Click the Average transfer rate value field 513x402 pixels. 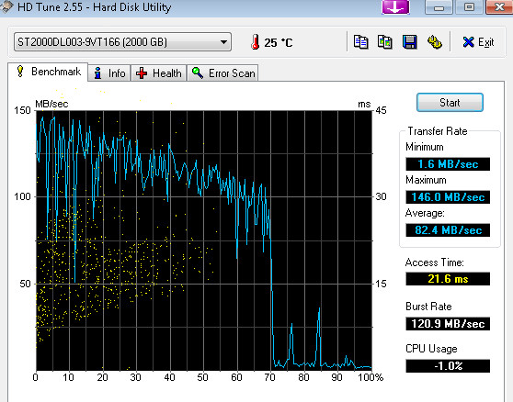448,230
